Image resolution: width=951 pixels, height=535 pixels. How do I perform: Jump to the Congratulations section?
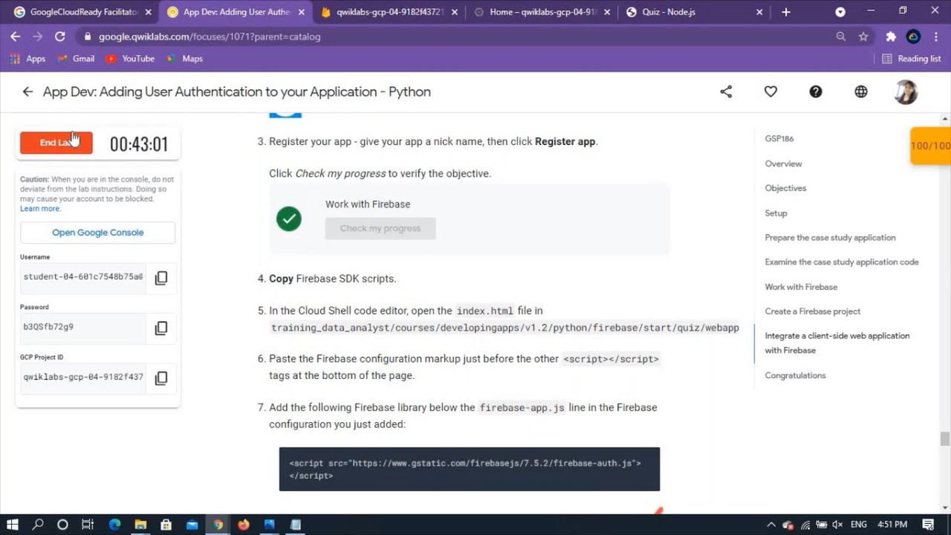[795, 375]
